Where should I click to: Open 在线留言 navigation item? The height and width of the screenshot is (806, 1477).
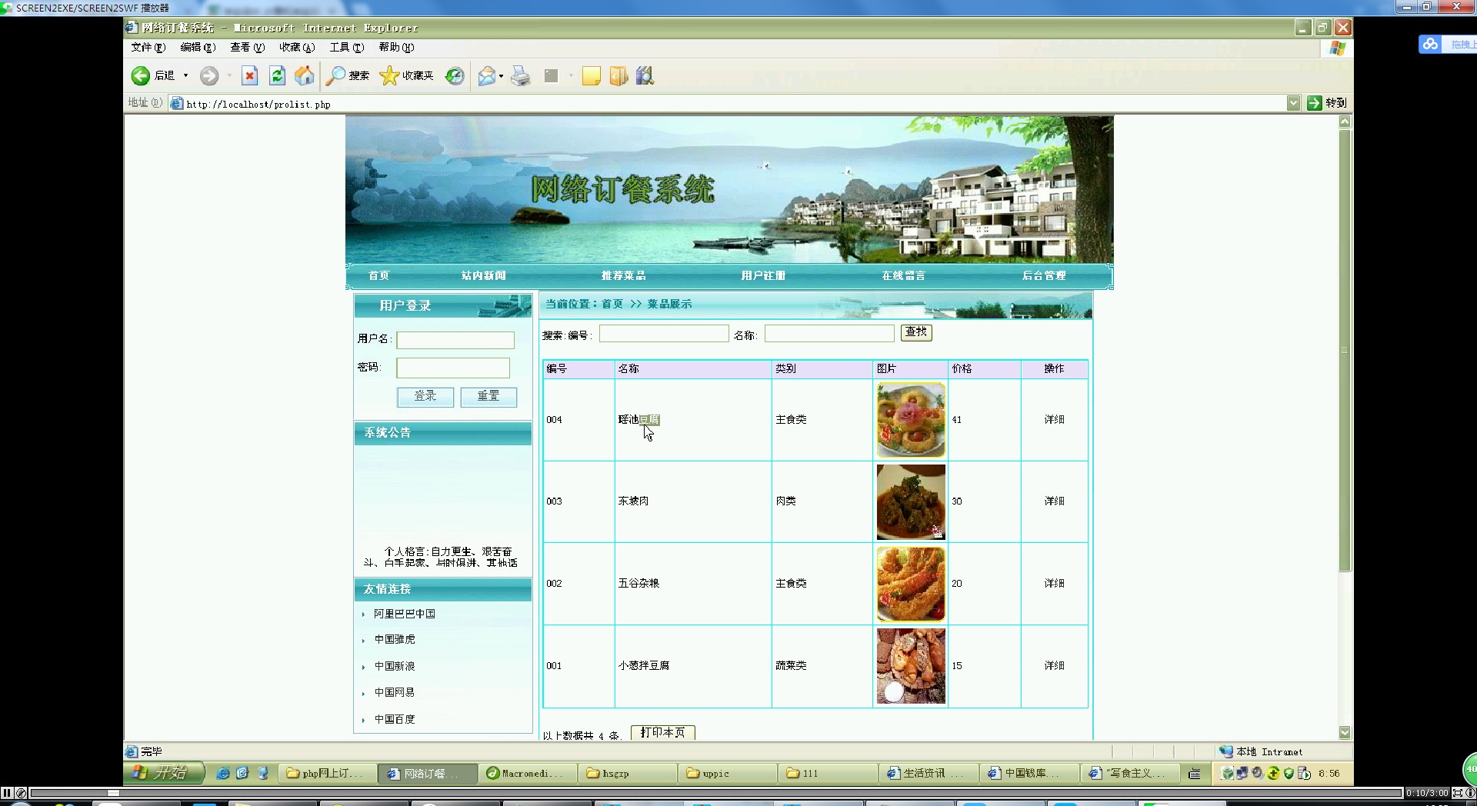[903, 275]
